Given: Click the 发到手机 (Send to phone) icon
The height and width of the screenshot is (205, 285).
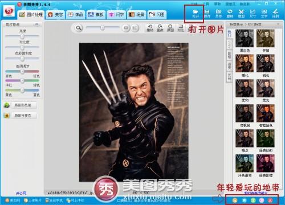Looking at the screenshot, I should pos(47,200).
